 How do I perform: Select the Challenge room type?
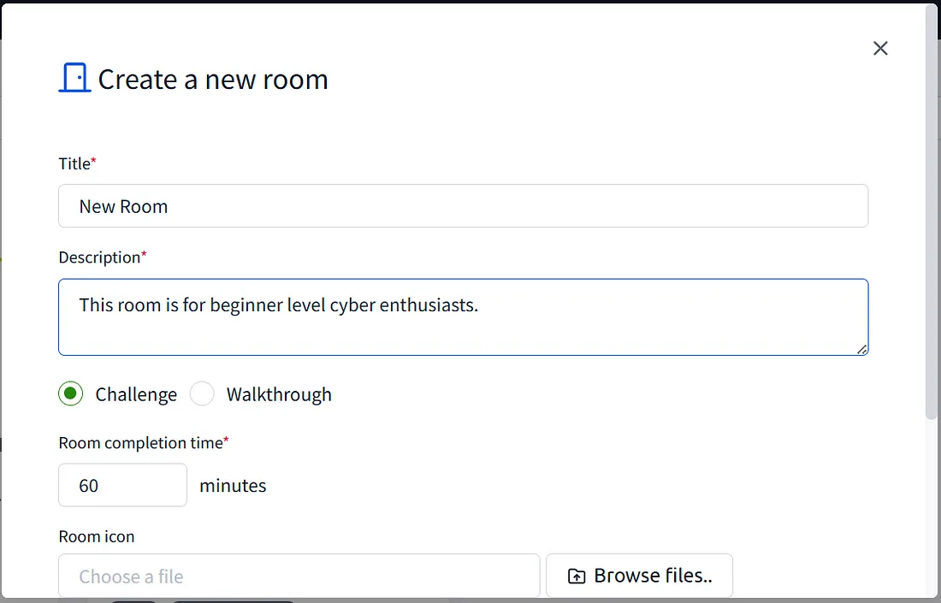[71, 393]
